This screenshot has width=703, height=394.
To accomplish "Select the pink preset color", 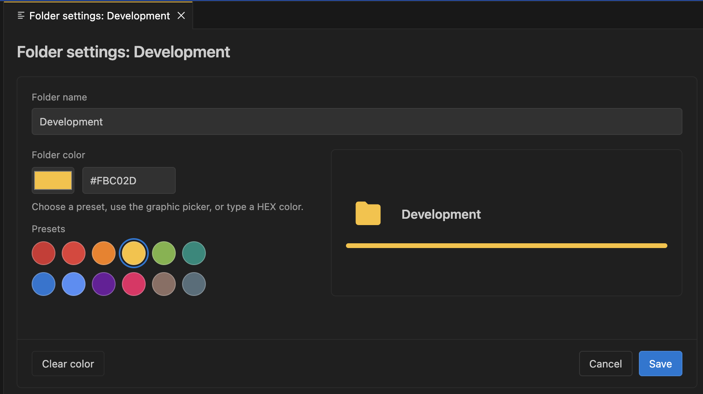I will (x=134, y=284).
